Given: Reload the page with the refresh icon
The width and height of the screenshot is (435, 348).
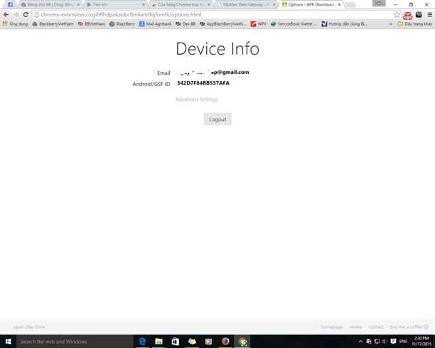Looking at the screenshot, I should pos(26,14).
